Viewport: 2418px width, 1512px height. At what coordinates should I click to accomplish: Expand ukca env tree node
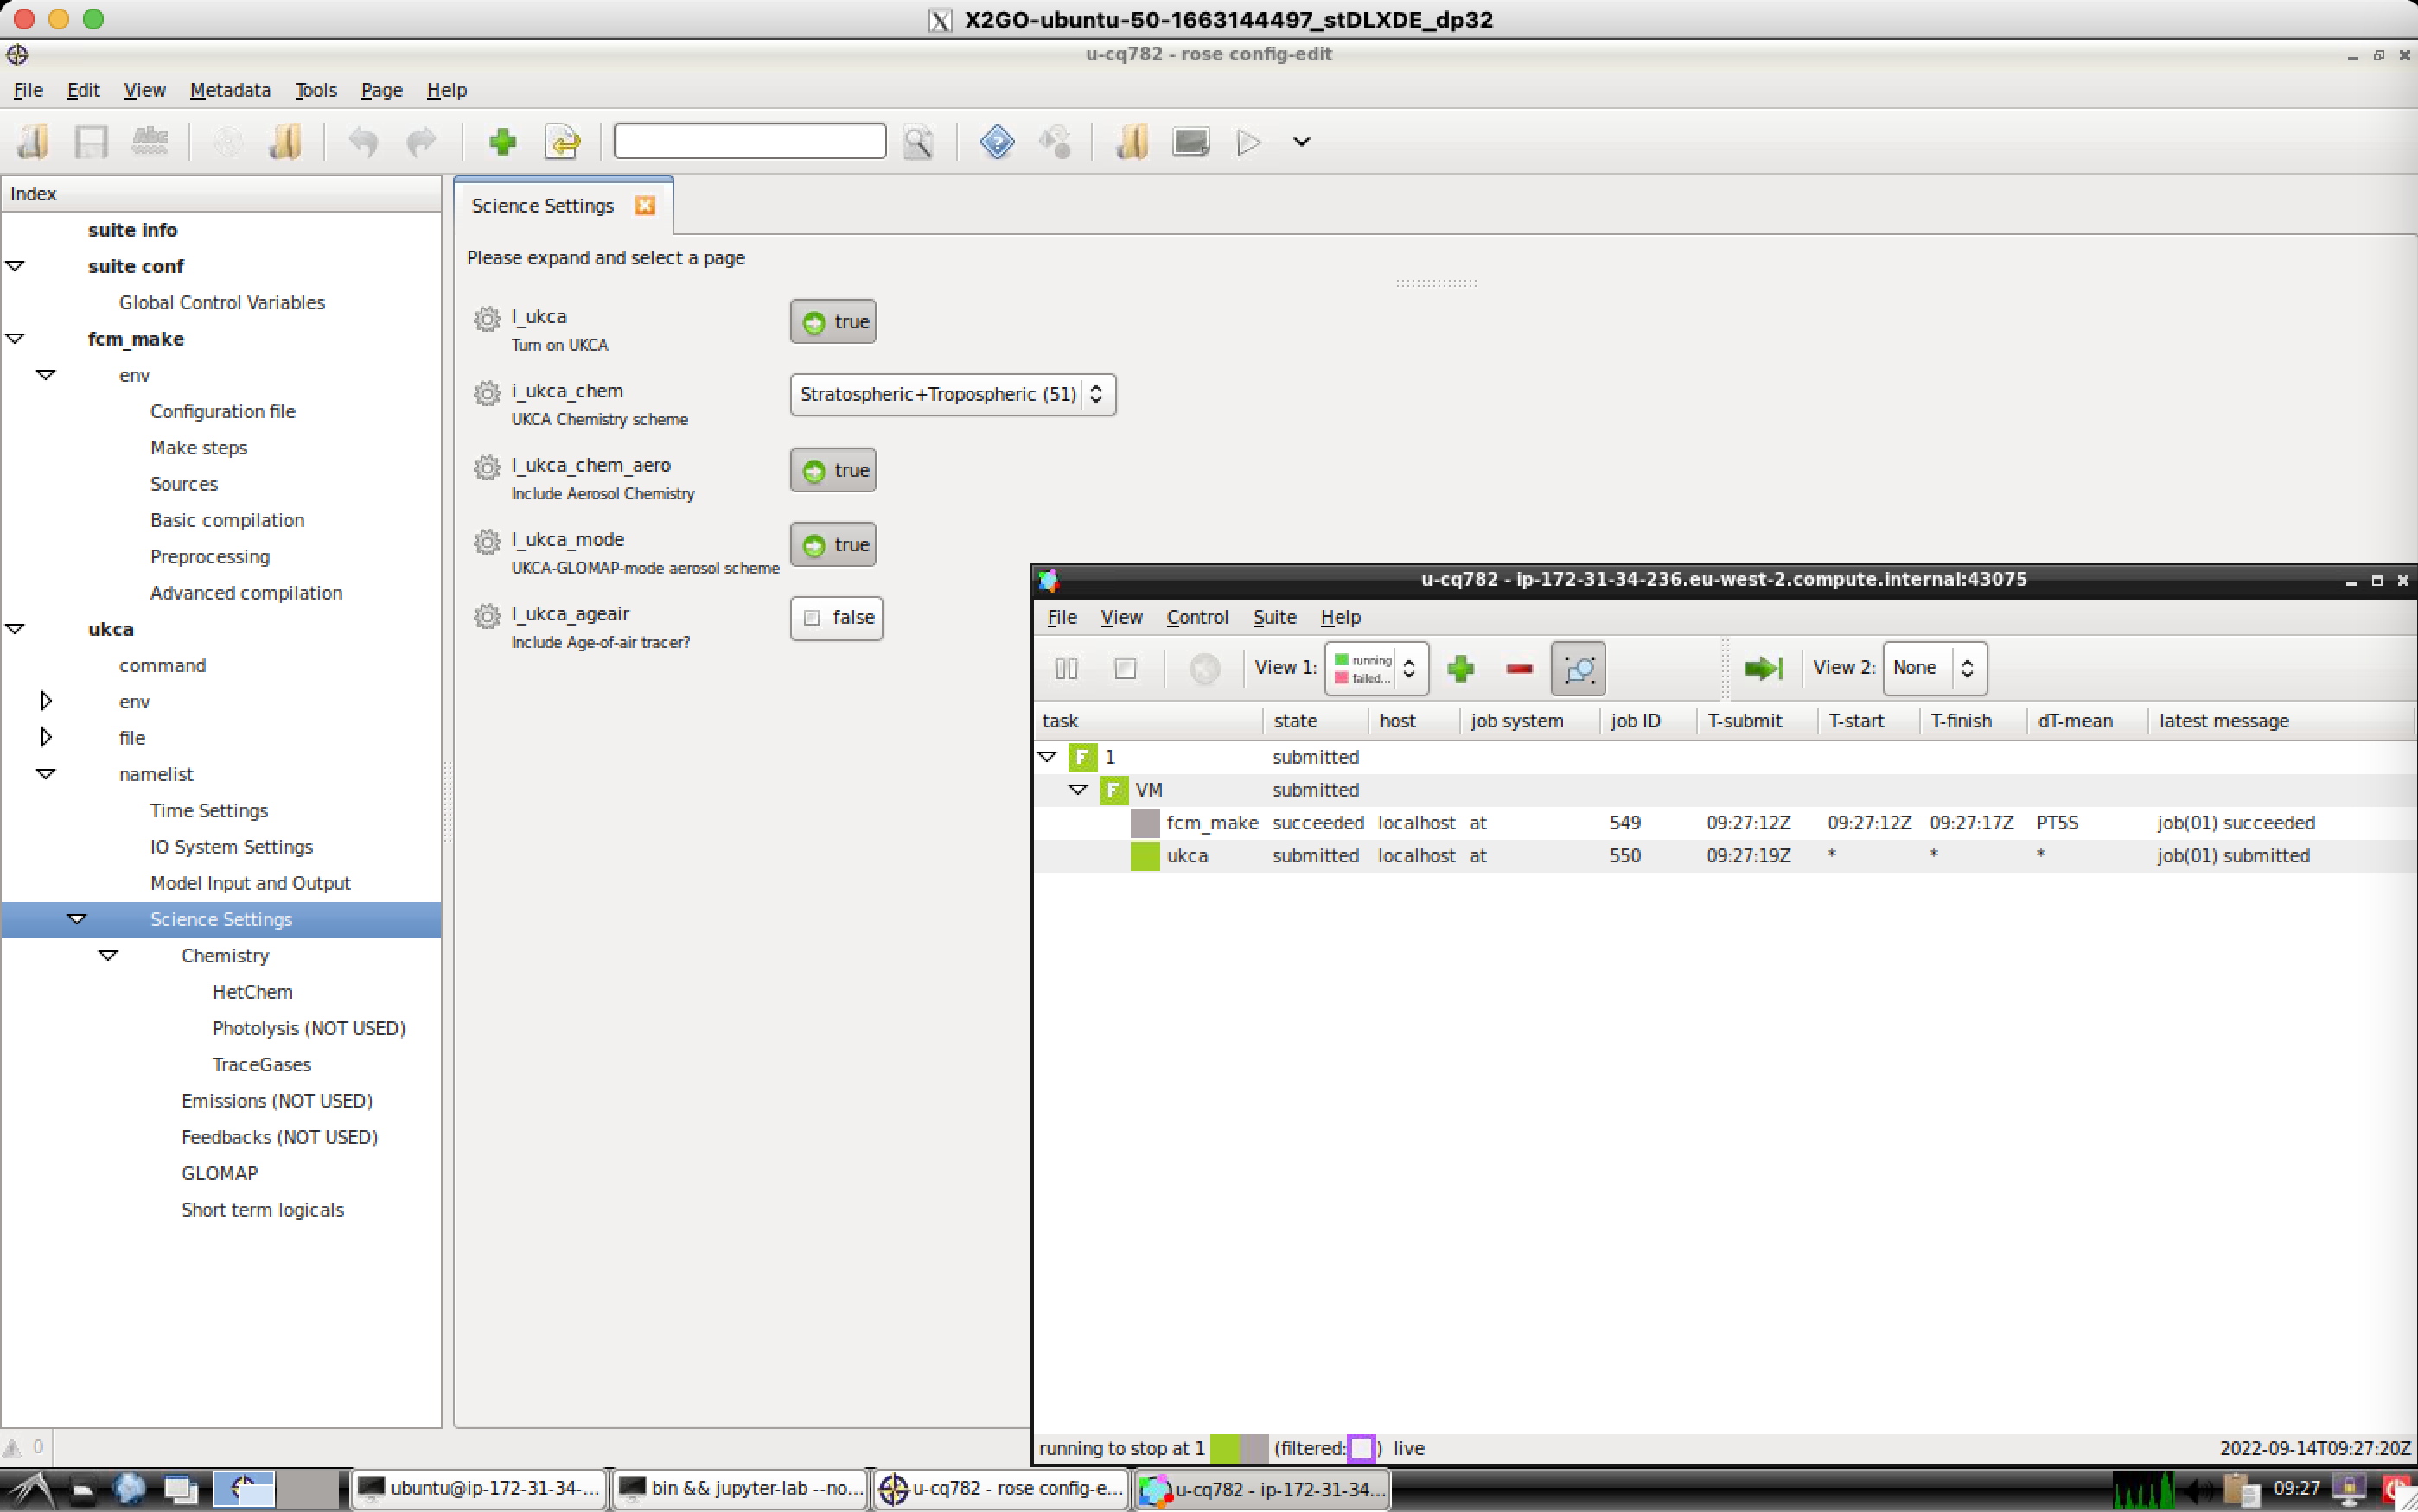coord(46,701)
